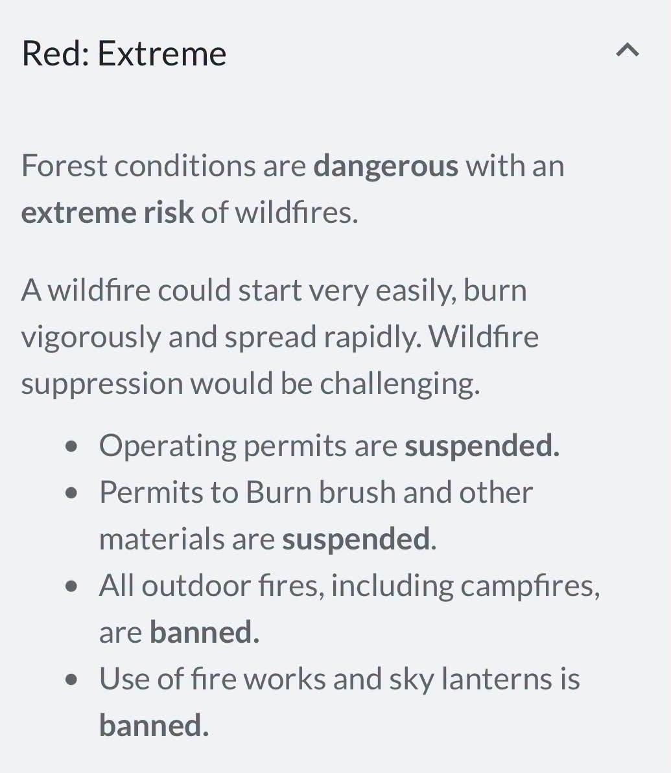Click the bold word 'dangerous'
This screenshot has width=671, height=773.
(x=386, y=167)
